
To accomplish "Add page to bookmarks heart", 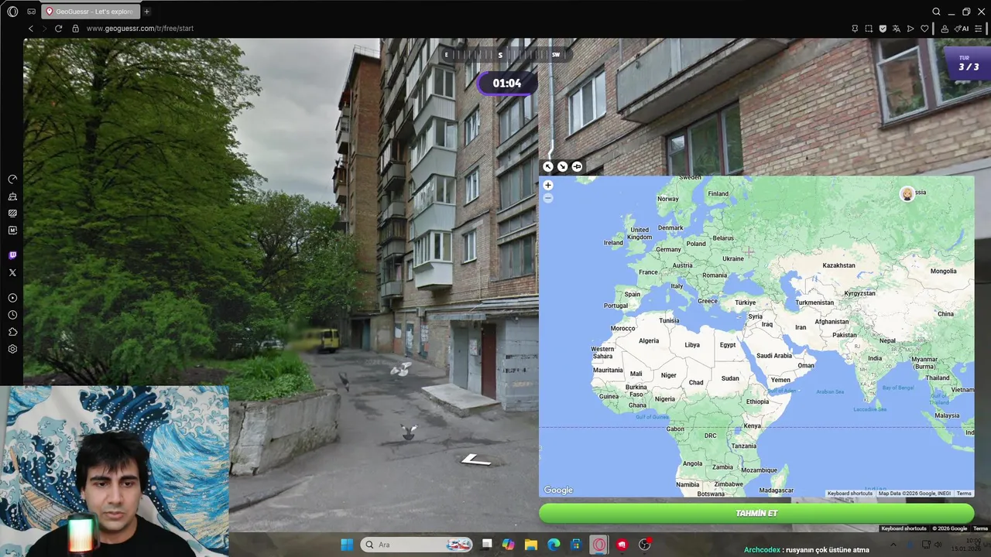I will pyautogui.click(x=924, y=29).
